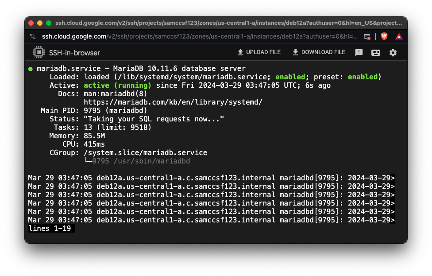This screenshot has height=276, width=432.
Task: Click '/lib/systemd/system/mariadb.service' loaded path
Action: (192, 77)
